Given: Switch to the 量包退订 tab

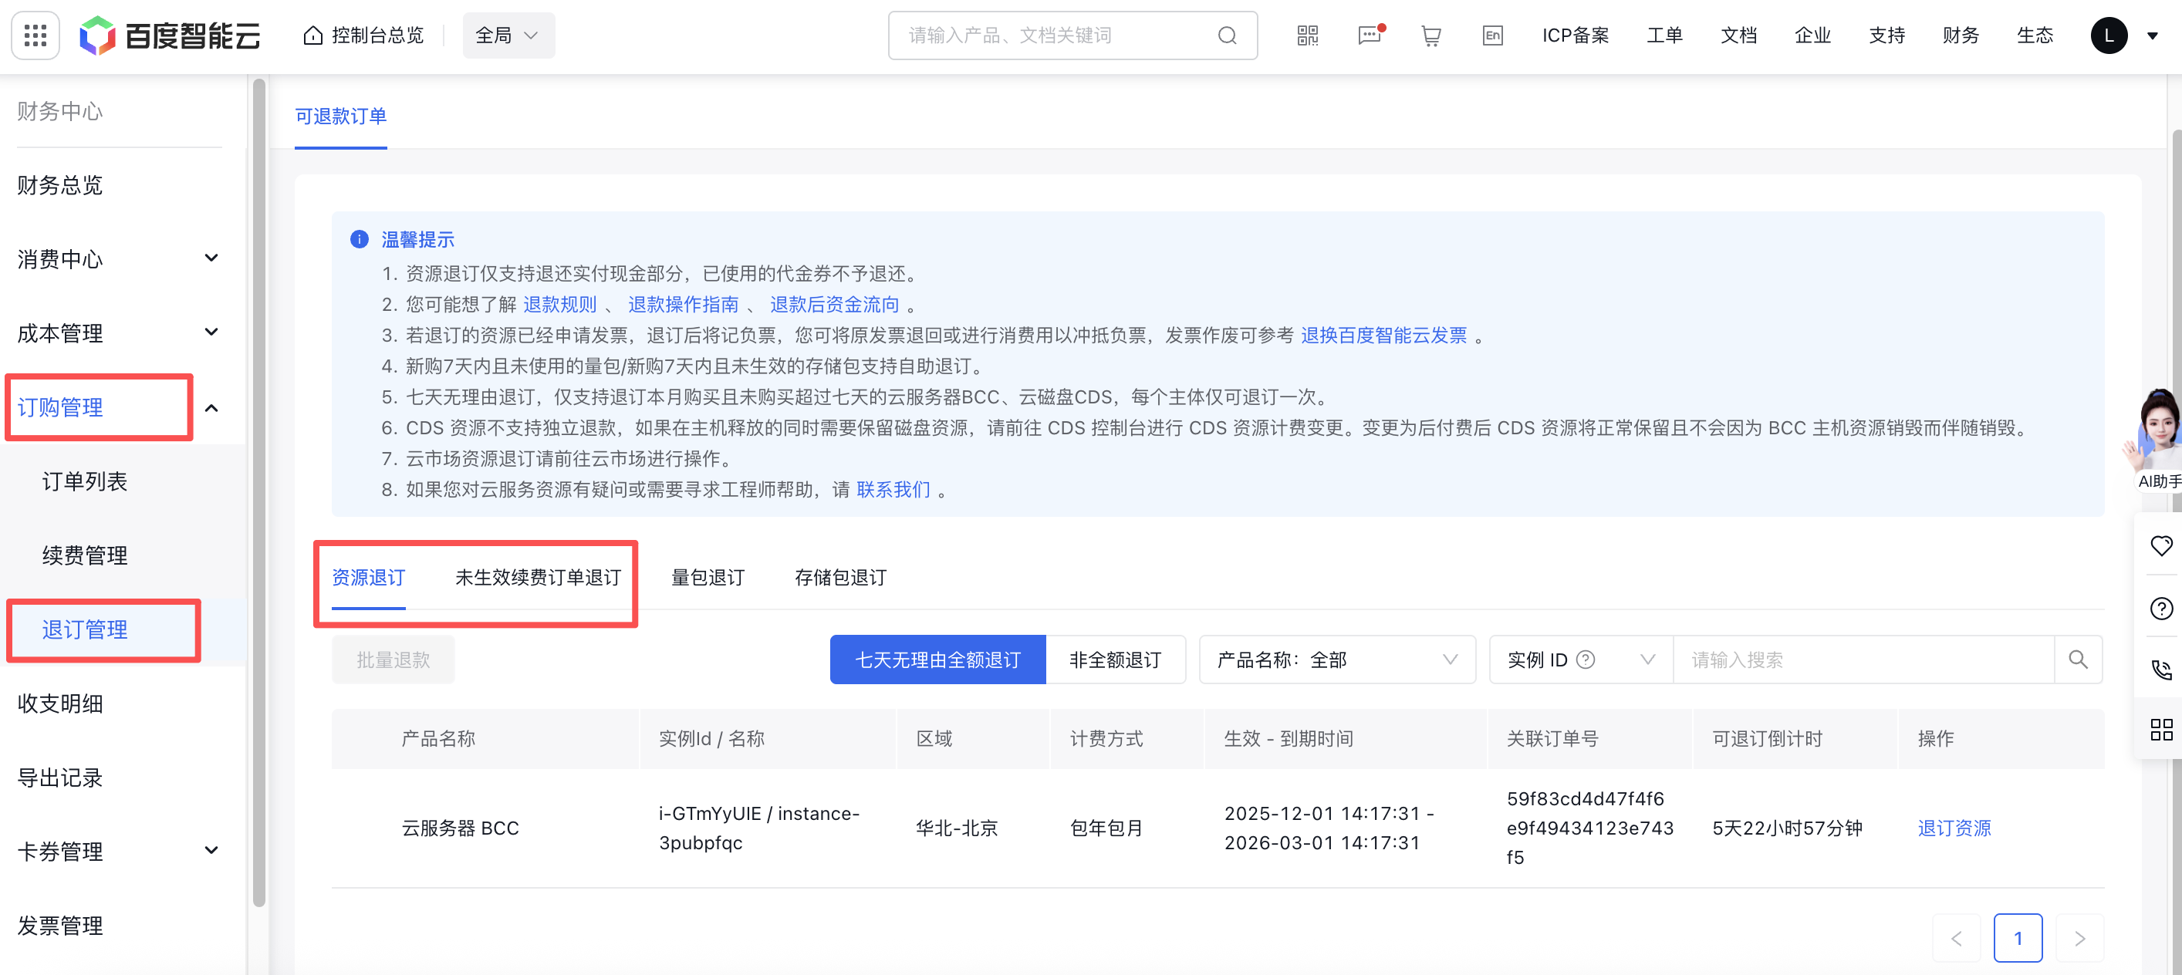Looking at the screenshot, I should click(708, 578).
